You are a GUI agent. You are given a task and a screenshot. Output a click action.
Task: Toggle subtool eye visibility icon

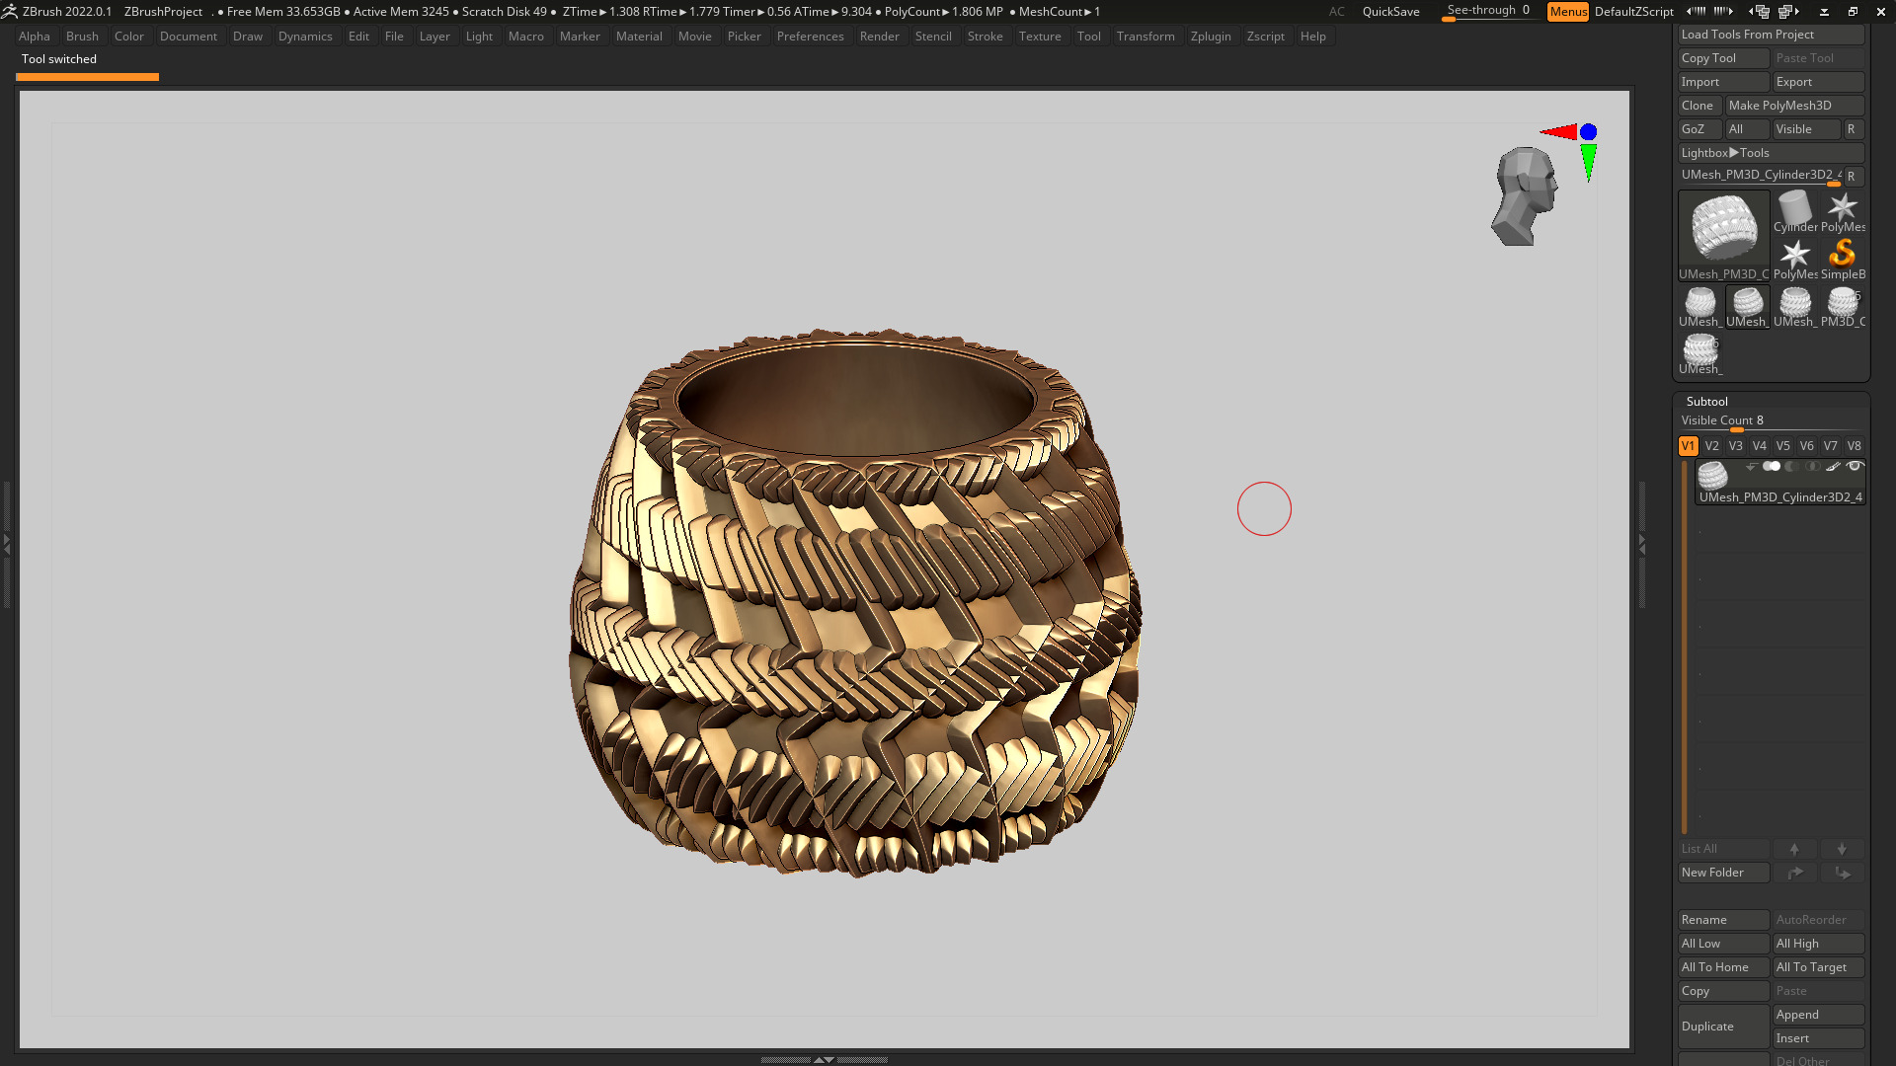1855,466
